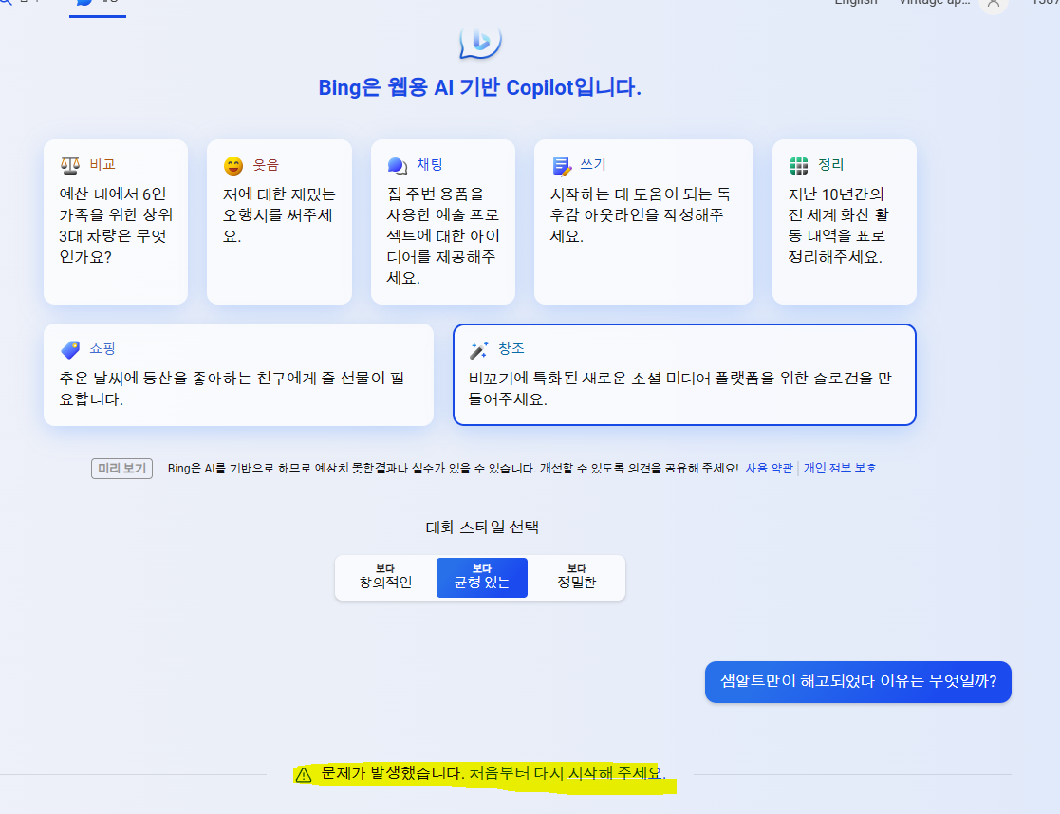Click the 미리 보기 badge

(x=121, y=468)
